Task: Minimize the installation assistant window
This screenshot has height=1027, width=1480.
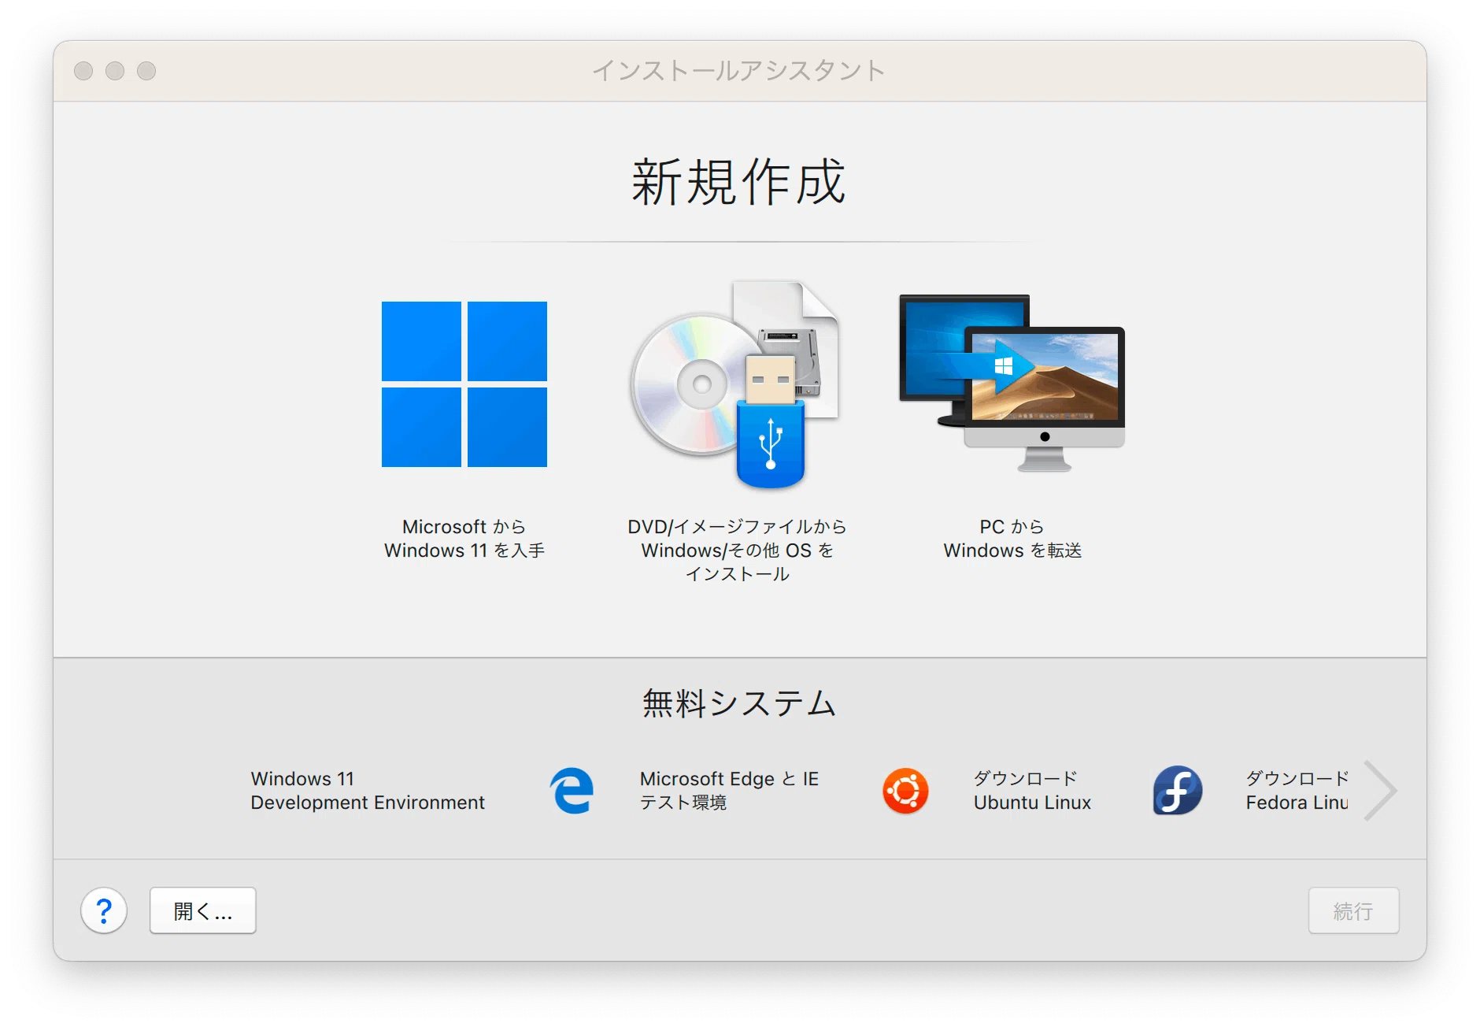Action: click(115, 71)
